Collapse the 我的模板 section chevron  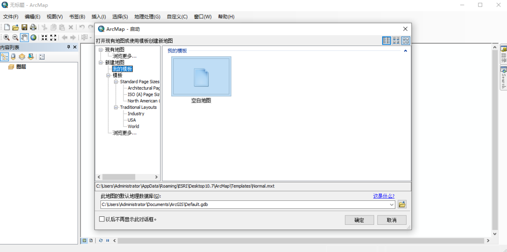pos(406,51)
